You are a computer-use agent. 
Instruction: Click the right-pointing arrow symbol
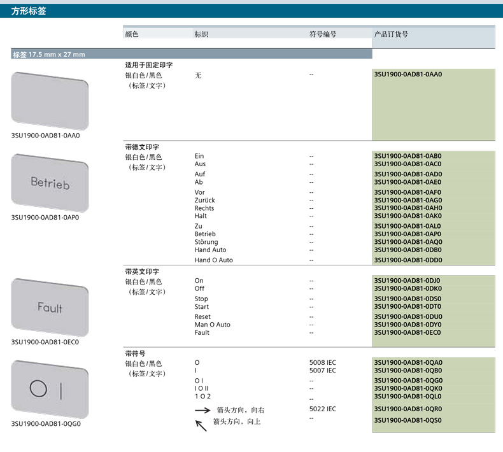click(202, 411)
